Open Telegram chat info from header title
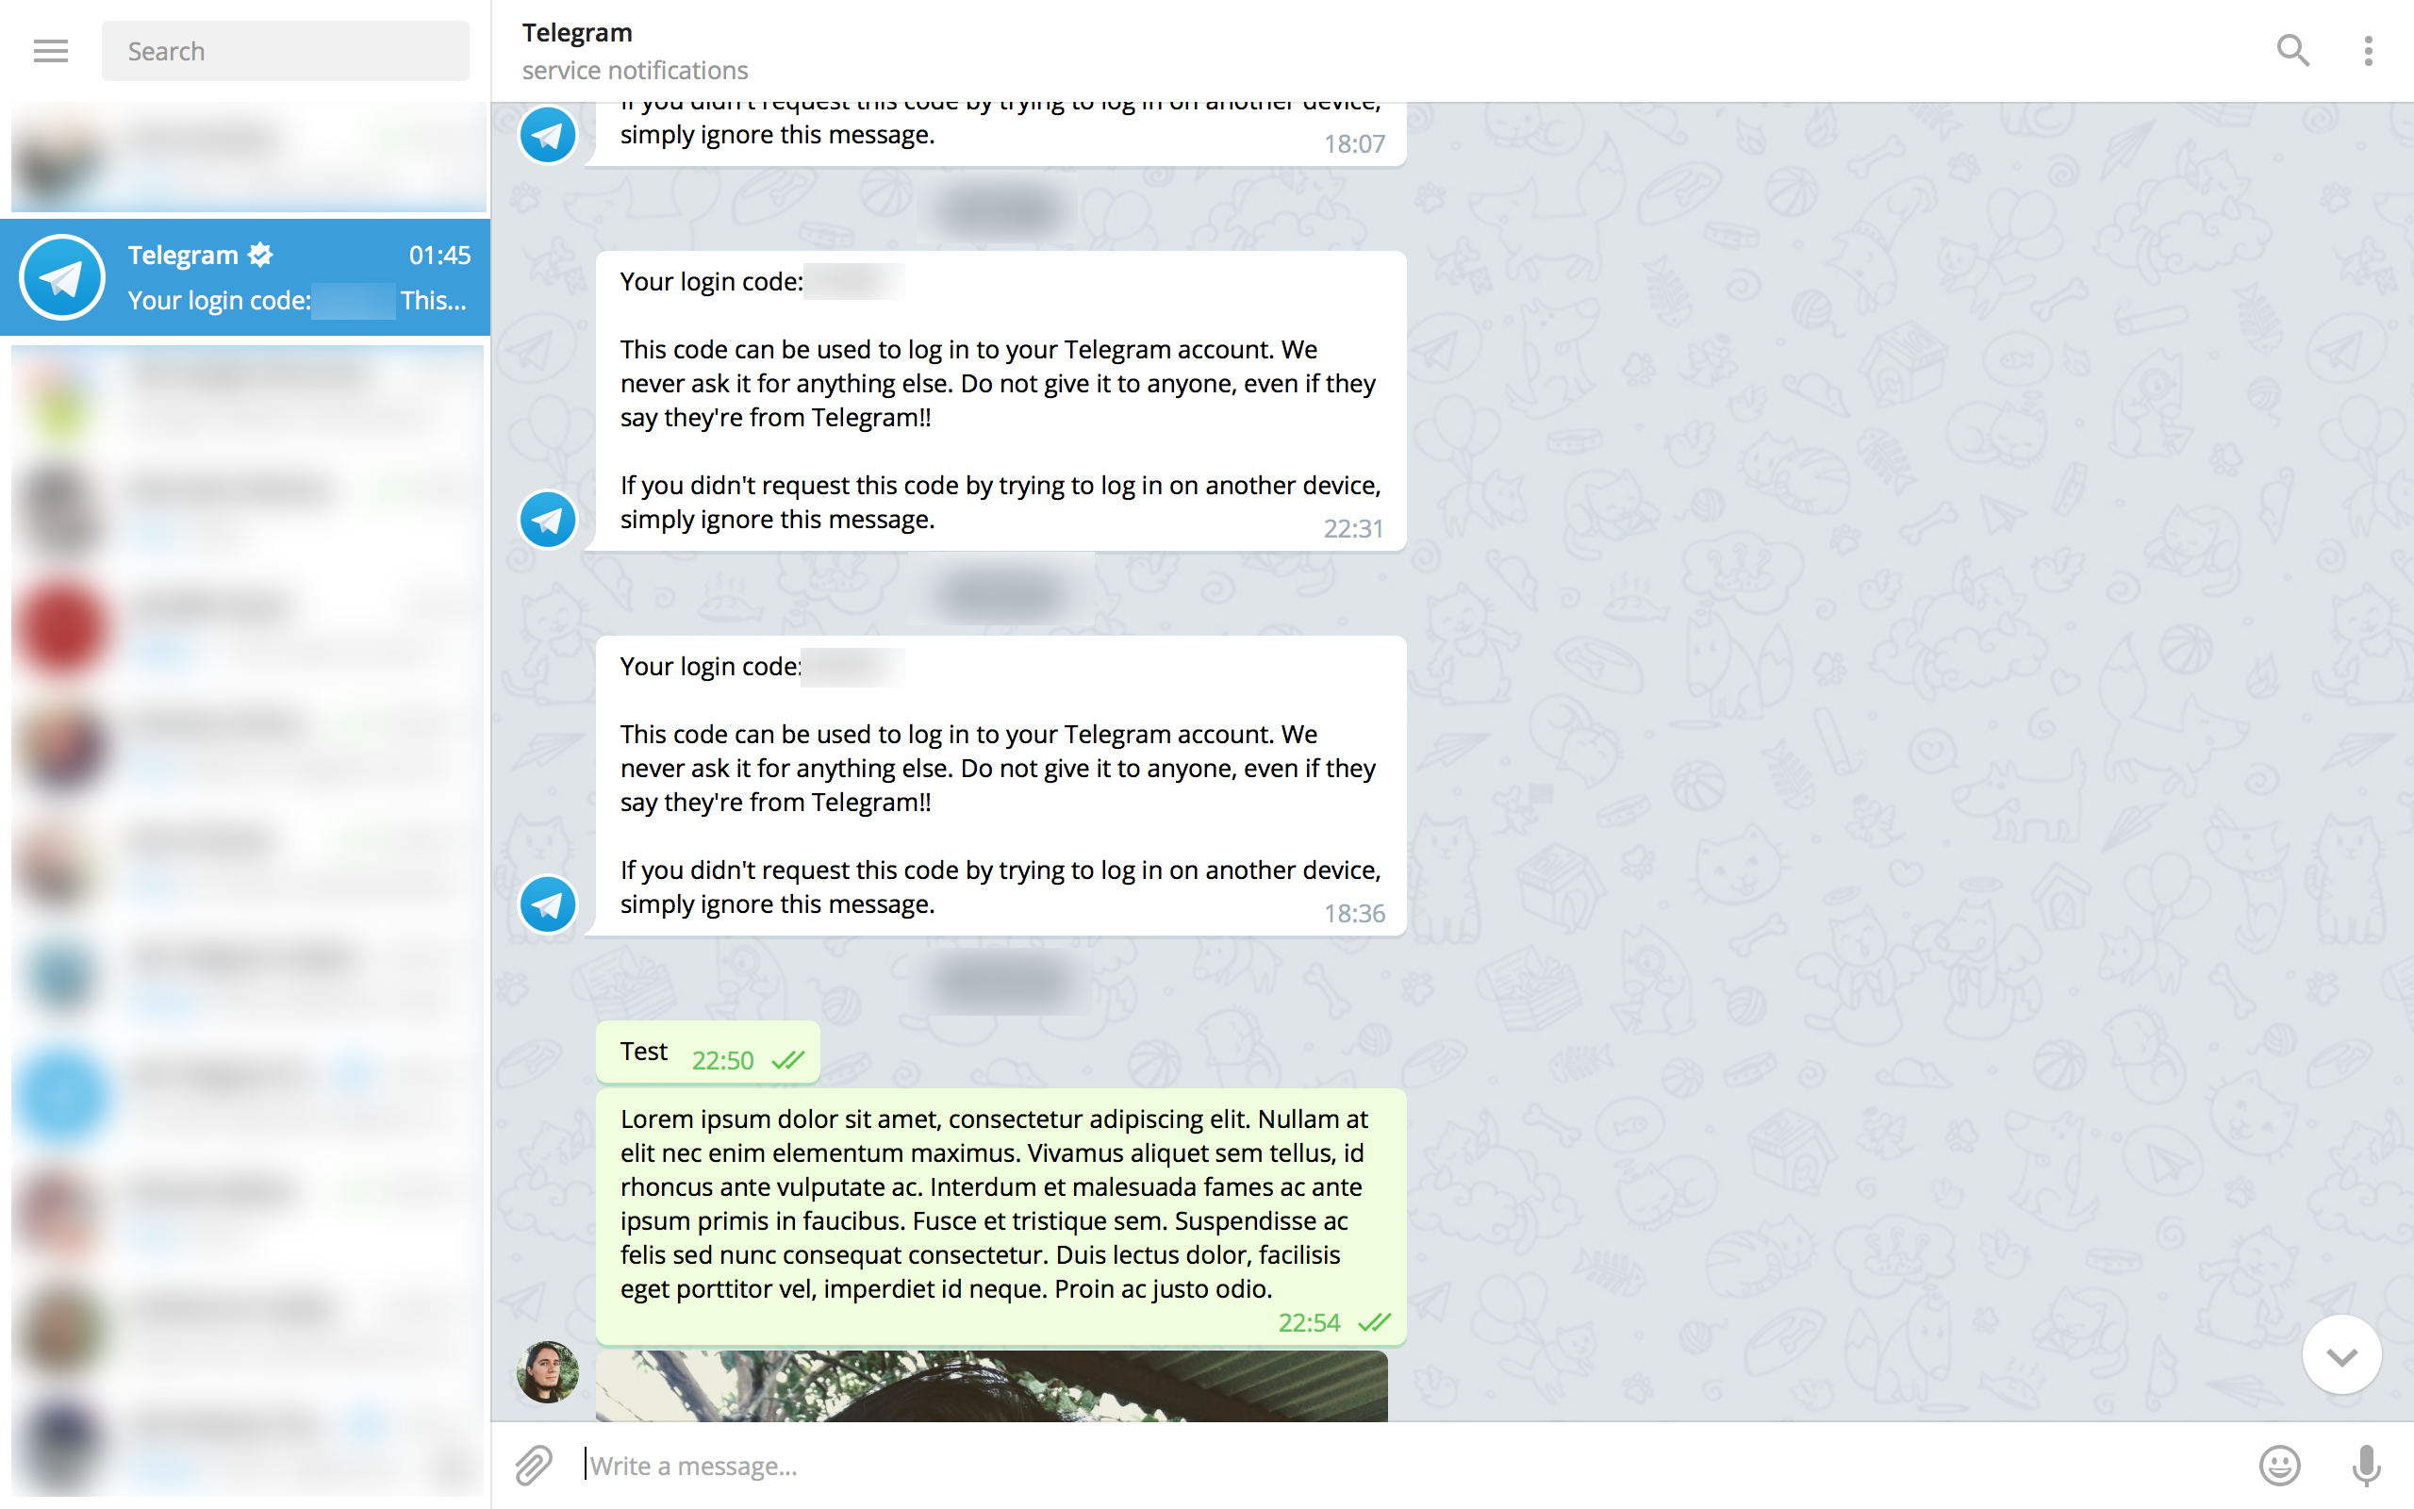The image size is (2414, 1509). coord(577,33)
